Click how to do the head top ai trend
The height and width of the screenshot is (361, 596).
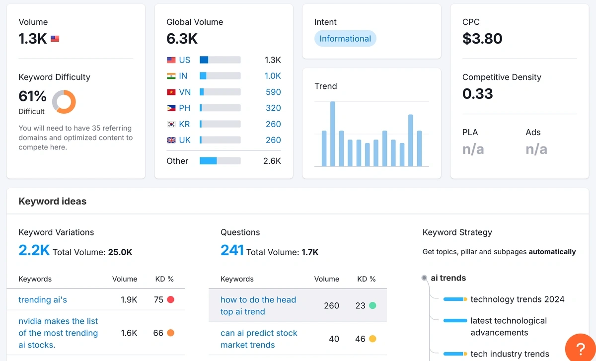point(258,306)
